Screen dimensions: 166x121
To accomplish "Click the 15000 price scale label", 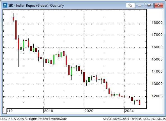I will (157, 59).
